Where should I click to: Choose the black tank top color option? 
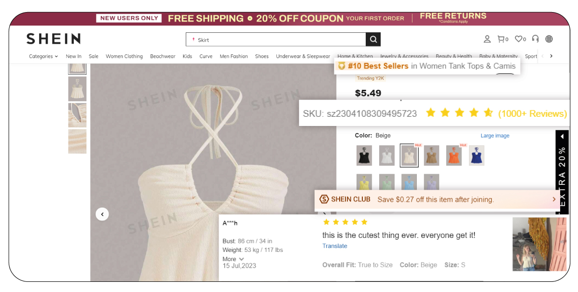point(364,155)
